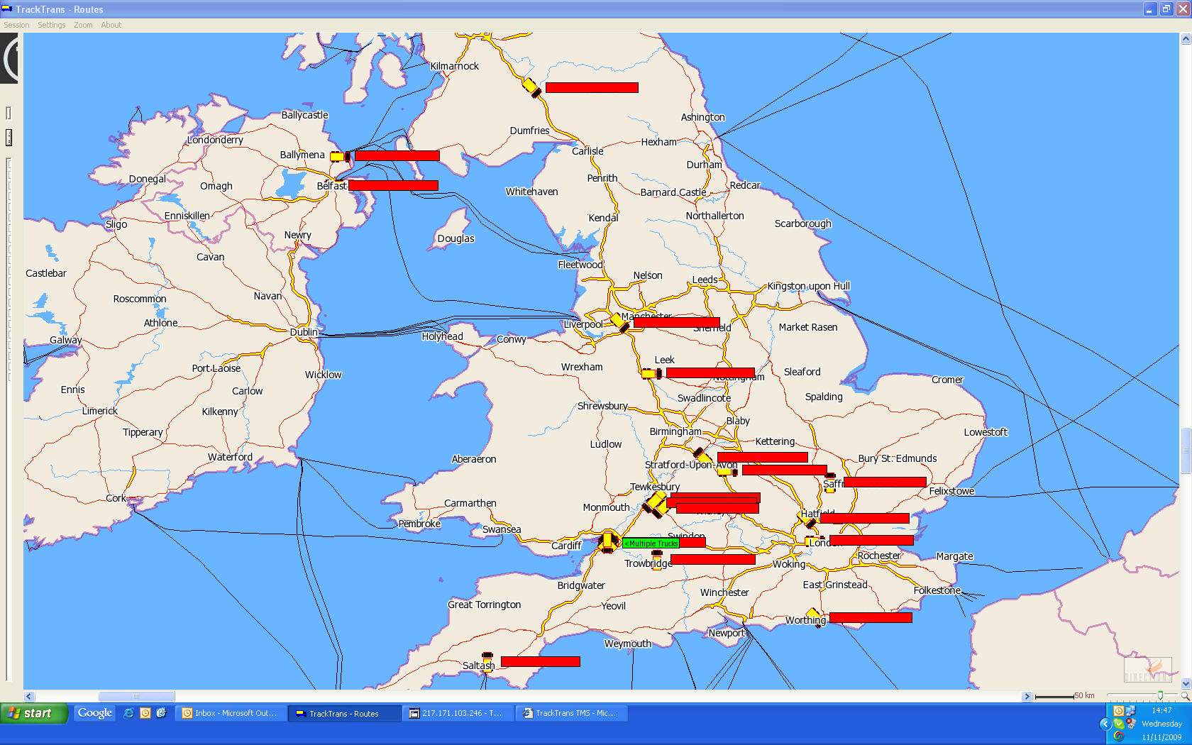The width and height of the screenshot is (1192, 745).
Task: Click the truck icon near Manchester
Action: [x=619, y=323]
